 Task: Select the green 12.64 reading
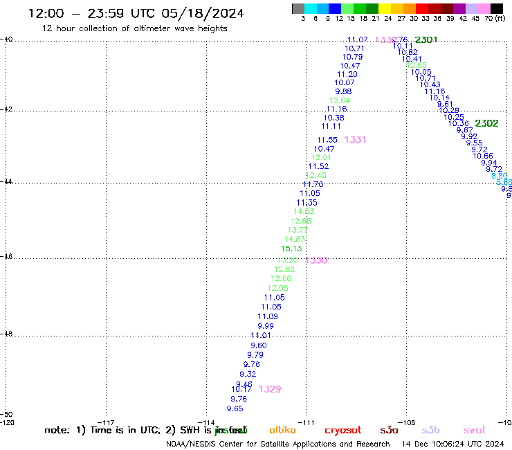coord(340,100)
